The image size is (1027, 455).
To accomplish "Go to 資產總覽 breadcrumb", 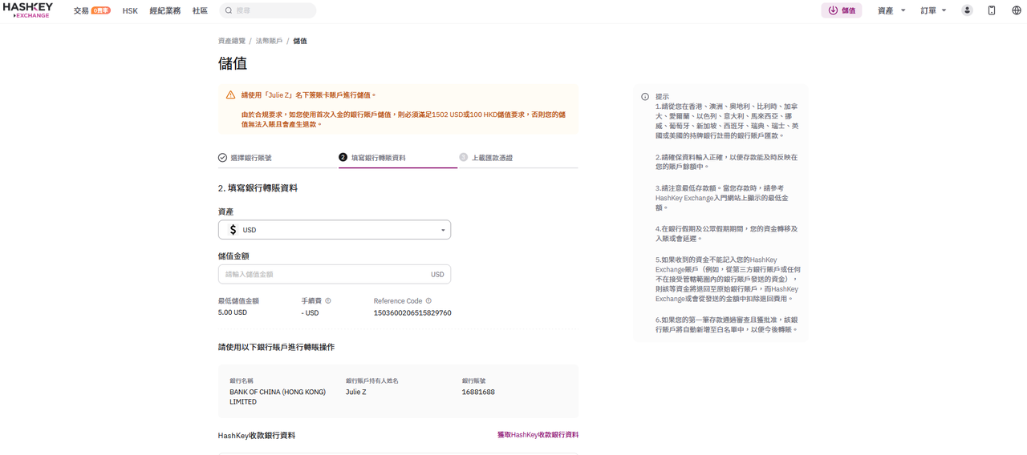I will [x=232, y=41].
